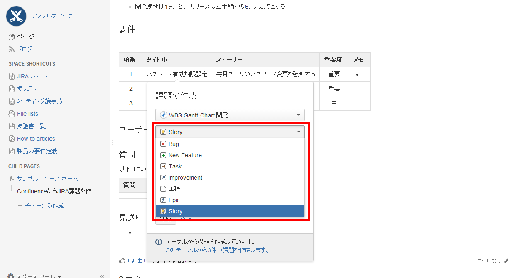The height and width of the screenshot is (278, 518).
Task: Click the 見送り section heading
Action: 130,217
